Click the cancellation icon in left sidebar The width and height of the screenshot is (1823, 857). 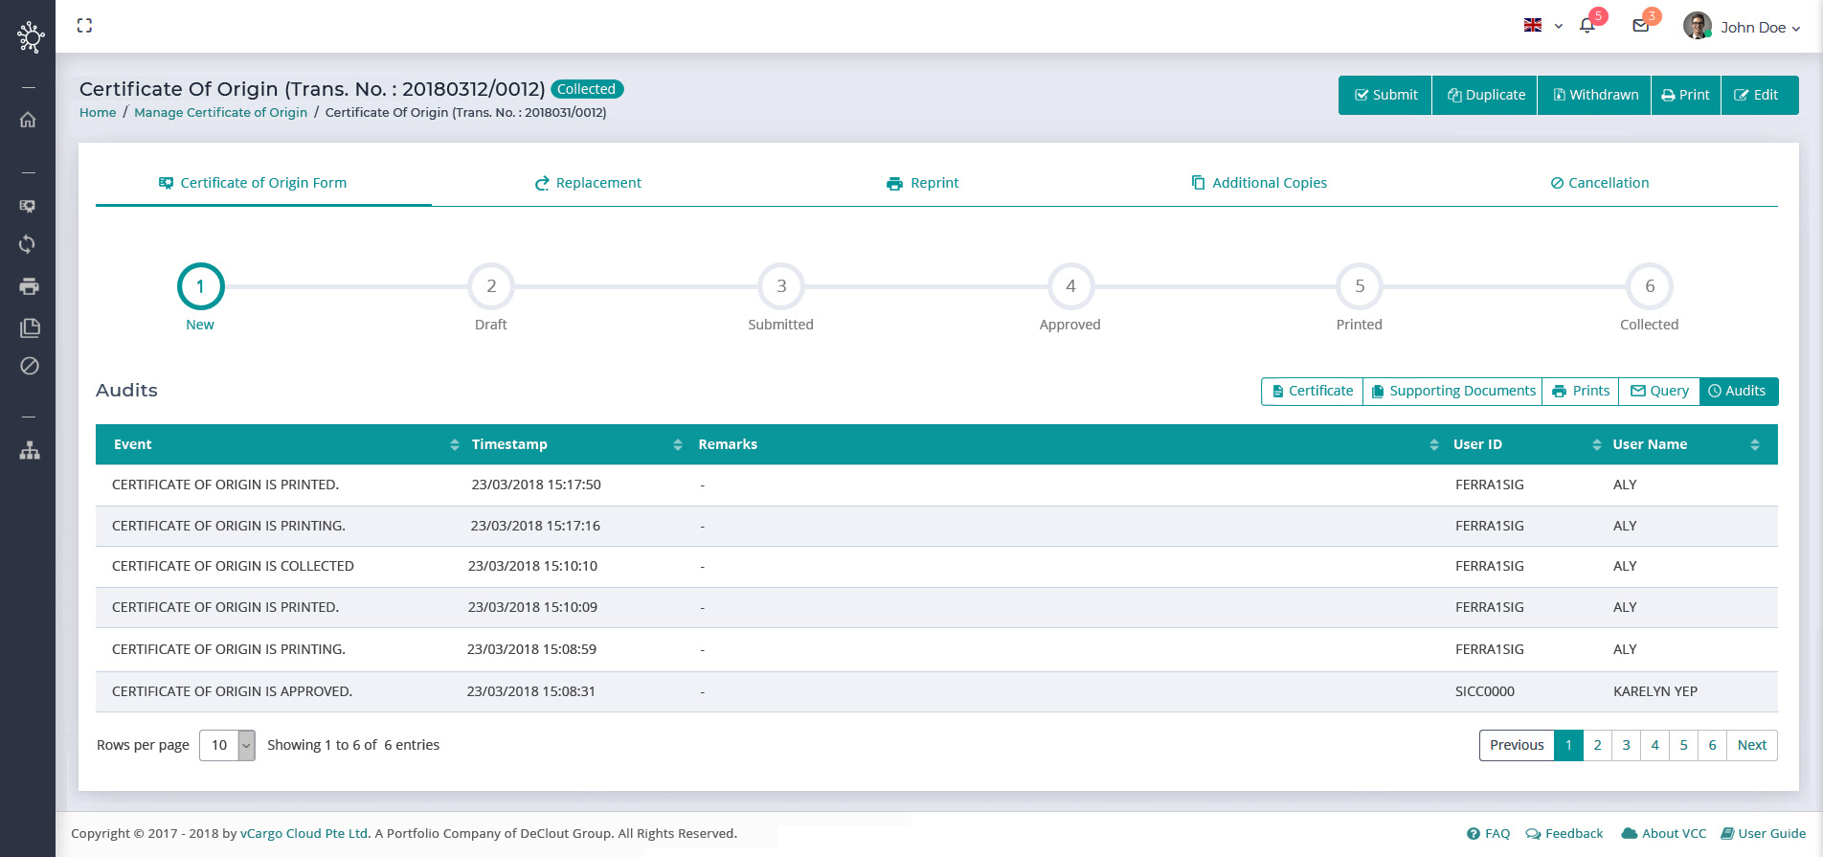(x=30, y=366)
